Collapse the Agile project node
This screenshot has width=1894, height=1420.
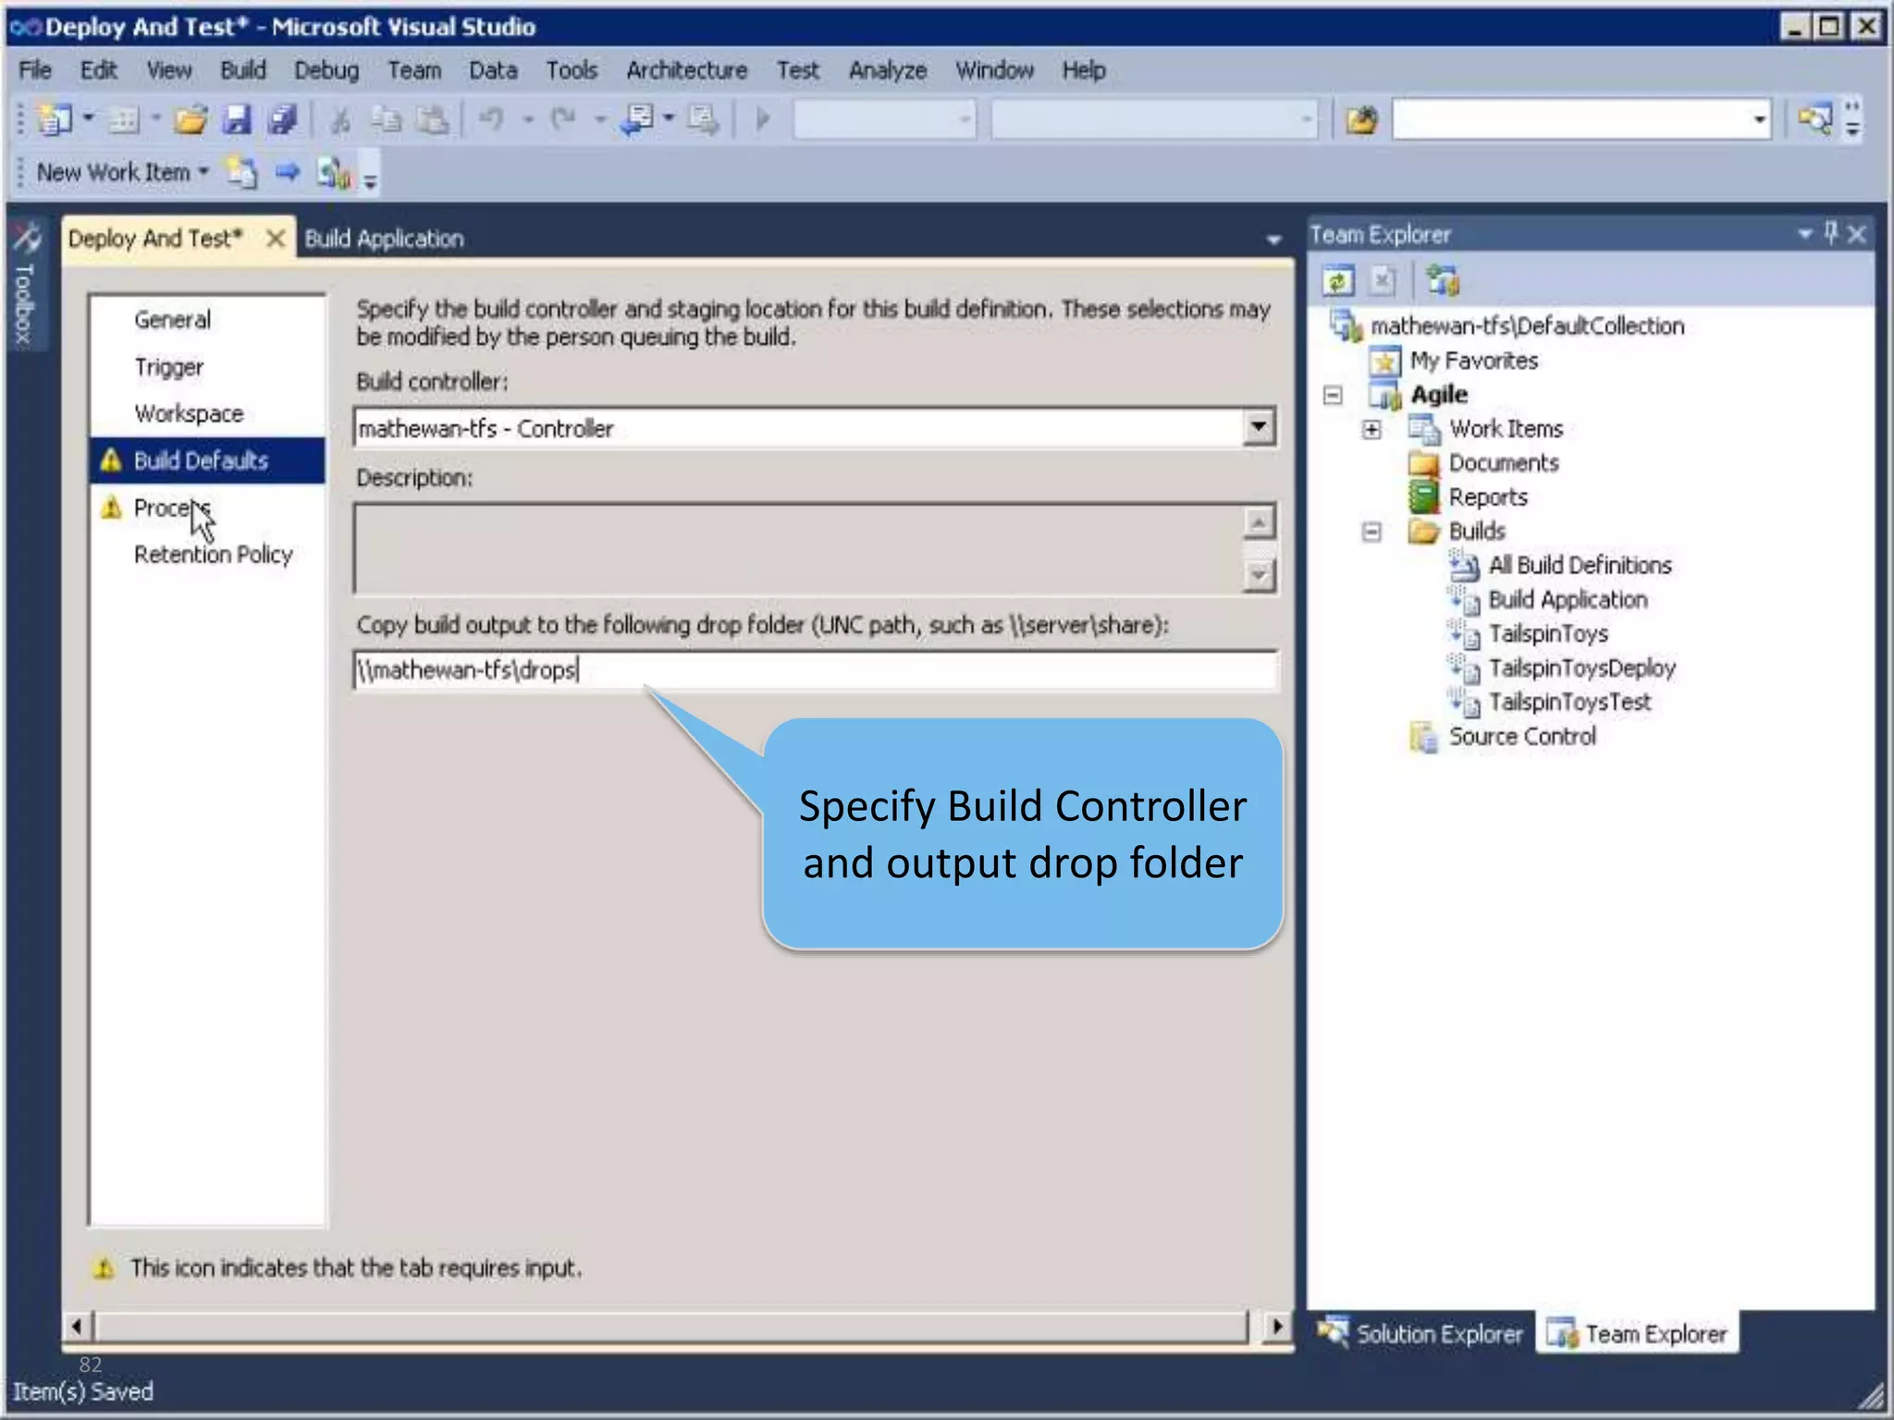coord(1333,396)
